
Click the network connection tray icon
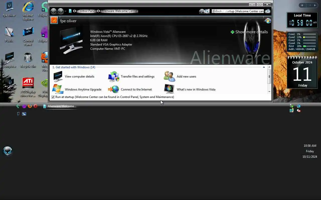299,106
